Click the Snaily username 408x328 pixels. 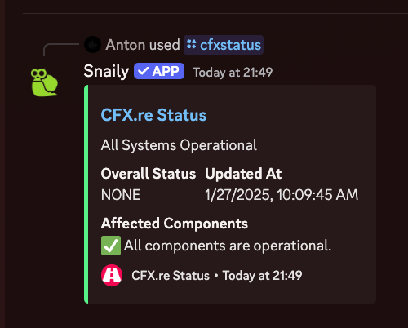106,72
